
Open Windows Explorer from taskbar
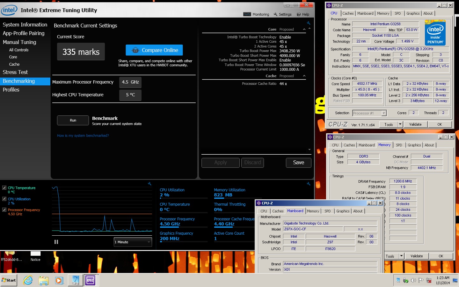[43, 280]
